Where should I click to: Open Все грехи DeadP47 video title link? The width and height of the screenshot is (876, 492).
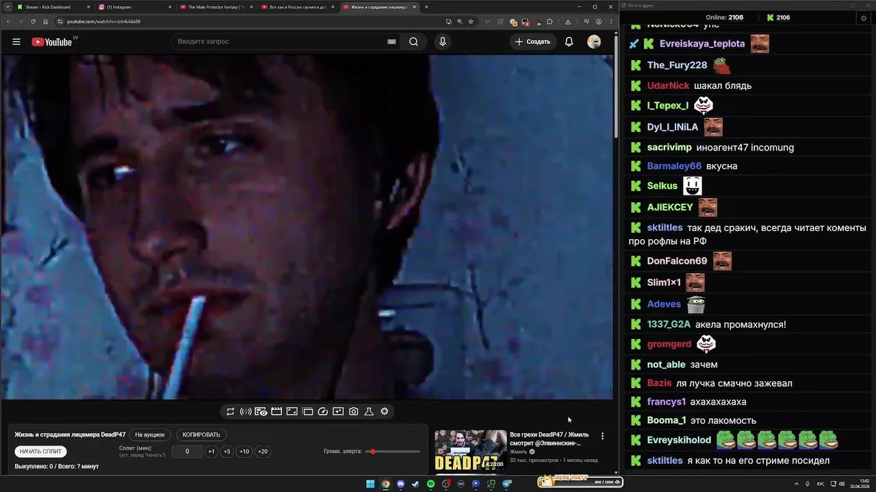(549, 439)
